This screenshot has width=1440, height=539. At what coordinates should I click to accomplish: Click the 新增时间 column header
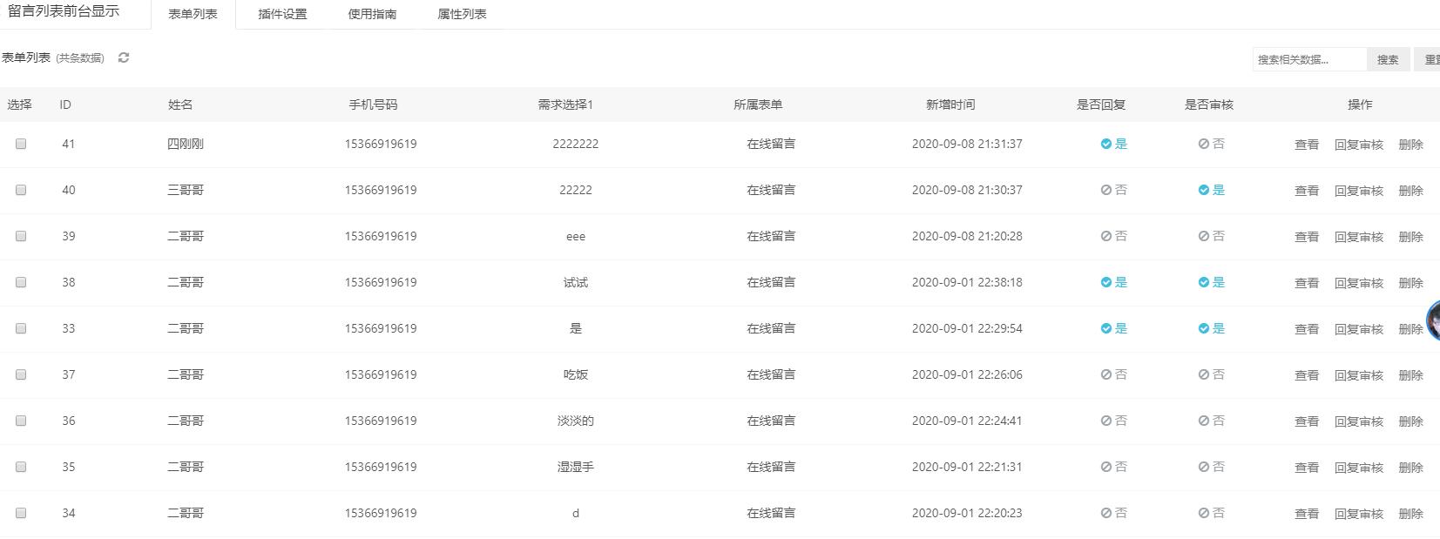coord(950,104)
